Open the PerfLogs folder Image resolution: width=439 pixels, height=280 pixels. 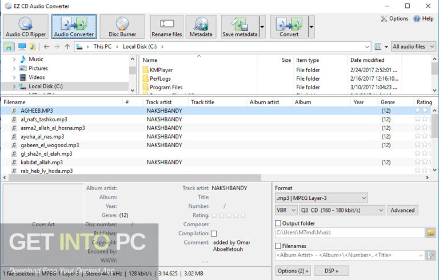160,78
